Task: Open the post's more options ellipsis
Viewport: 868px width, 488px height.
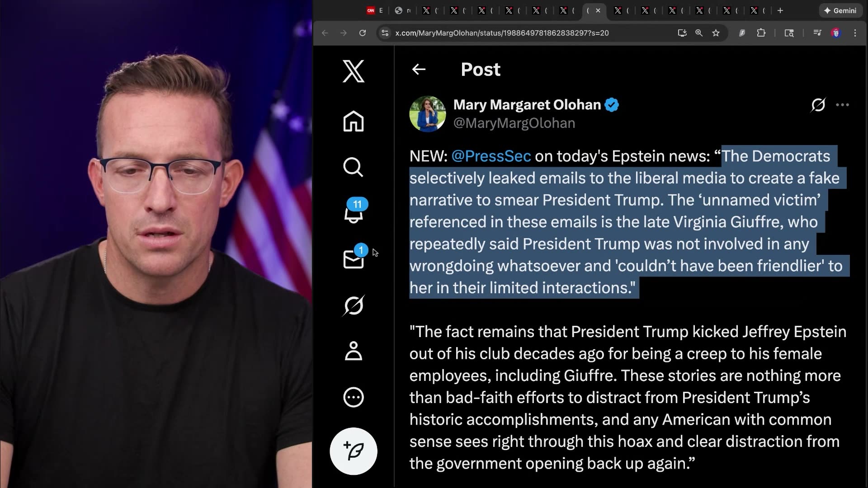Action: pyautogui.click(x=842, y=105)
